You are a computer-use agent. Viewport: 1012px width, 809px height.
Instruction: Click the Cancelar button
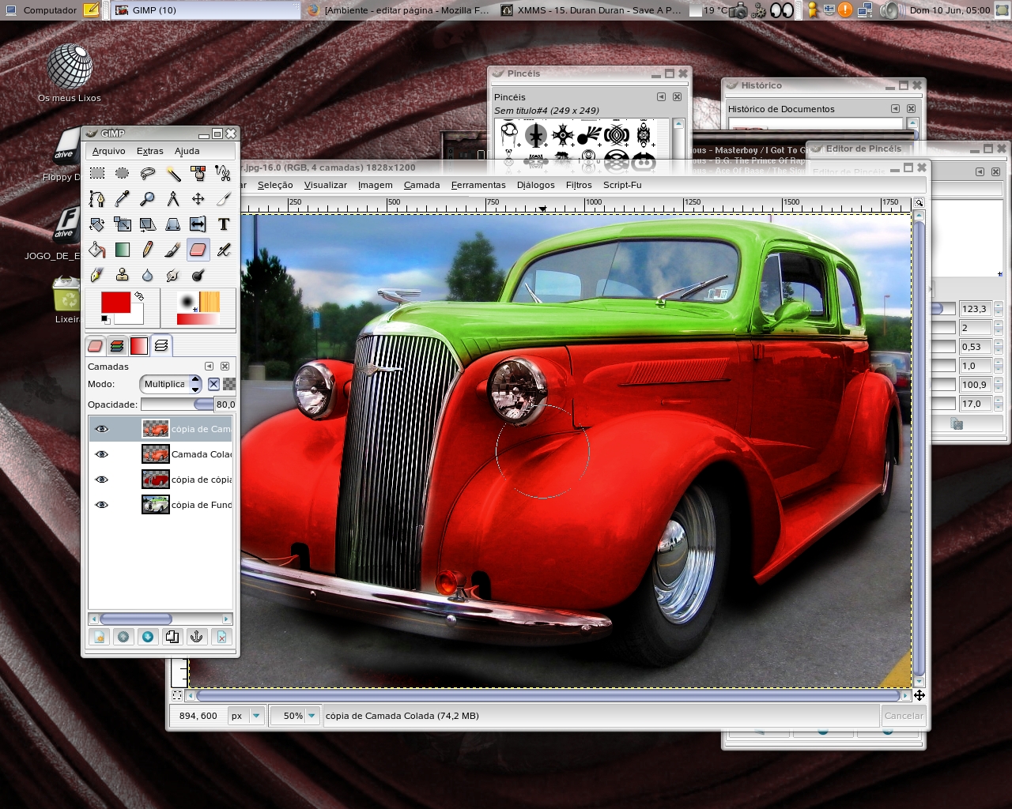pos(904,716)
